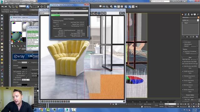Click the None button under Length map
Image resolution: width=200 pixels, height=112 pixels.
(x=190, y=73)
